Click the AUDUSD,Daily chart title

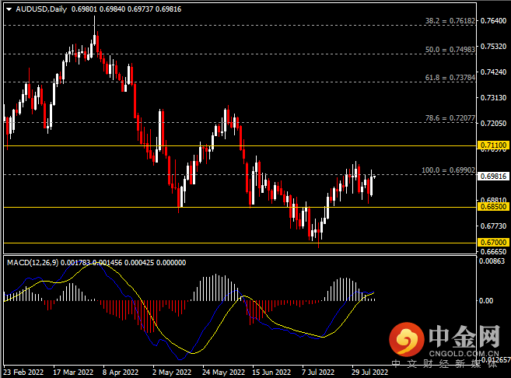point(41,9)
